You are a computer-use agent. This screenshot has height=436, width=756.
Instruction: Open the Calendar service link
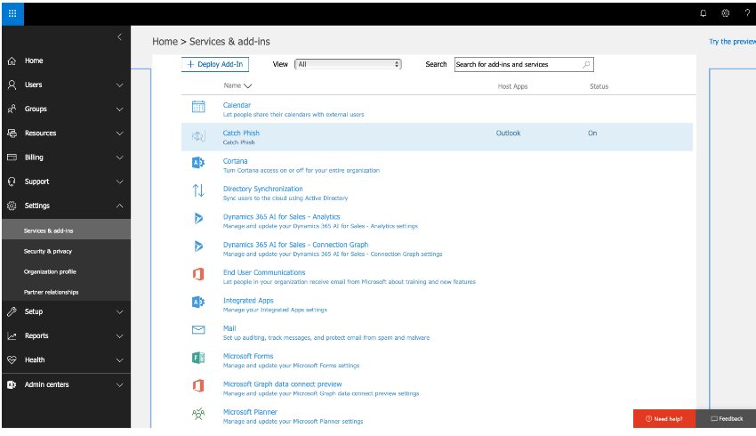(237, 105)
